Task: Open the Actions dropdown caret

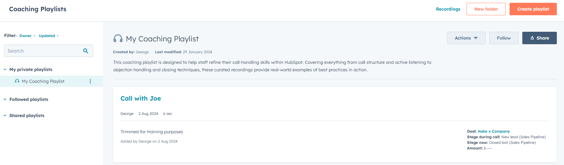Action: click(x=476, y=38)
